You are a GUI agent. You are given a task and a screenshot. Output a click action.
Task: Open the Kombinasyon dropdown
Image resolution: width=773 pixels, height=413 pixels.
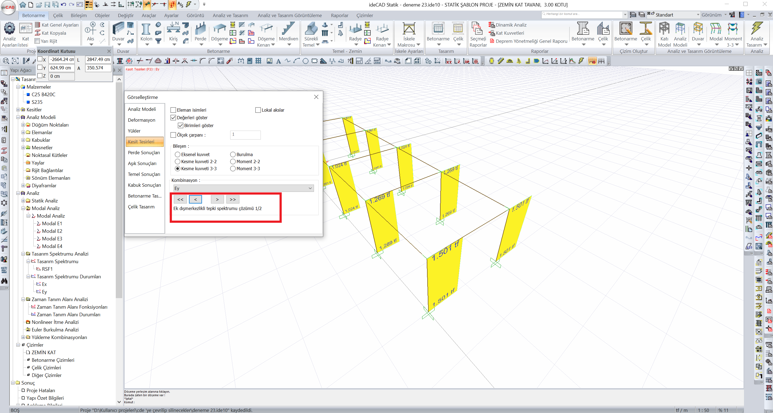tap(243, 188)
